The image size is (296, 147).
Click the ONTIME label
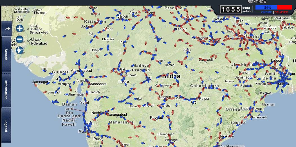tap(266, 12)
